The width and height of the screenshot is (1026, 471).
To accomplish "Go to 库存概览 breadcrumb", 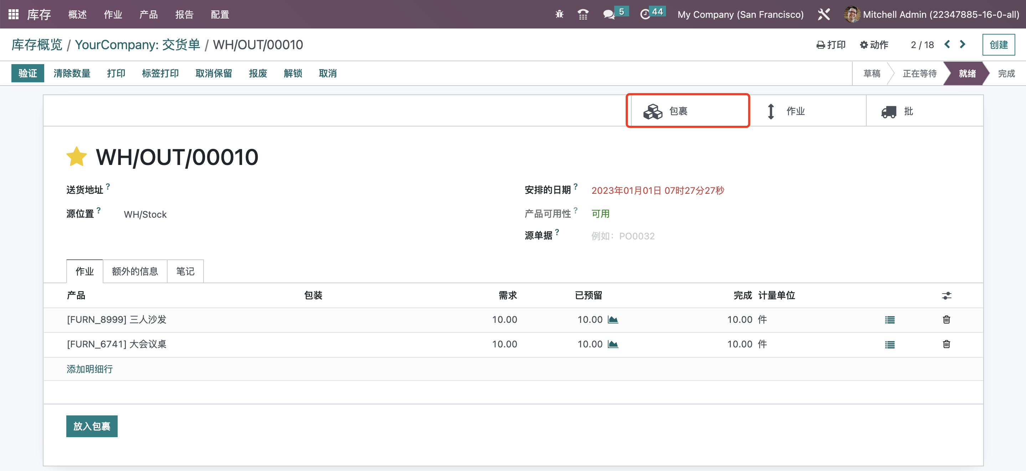I will point(37,45).
